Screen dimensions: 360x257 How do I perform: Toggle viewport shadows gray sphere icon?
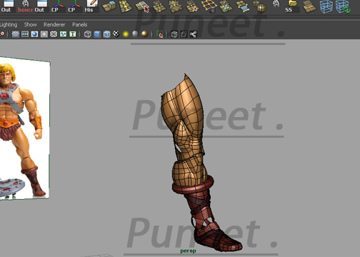pyautogui.click(x=135, y=34)
